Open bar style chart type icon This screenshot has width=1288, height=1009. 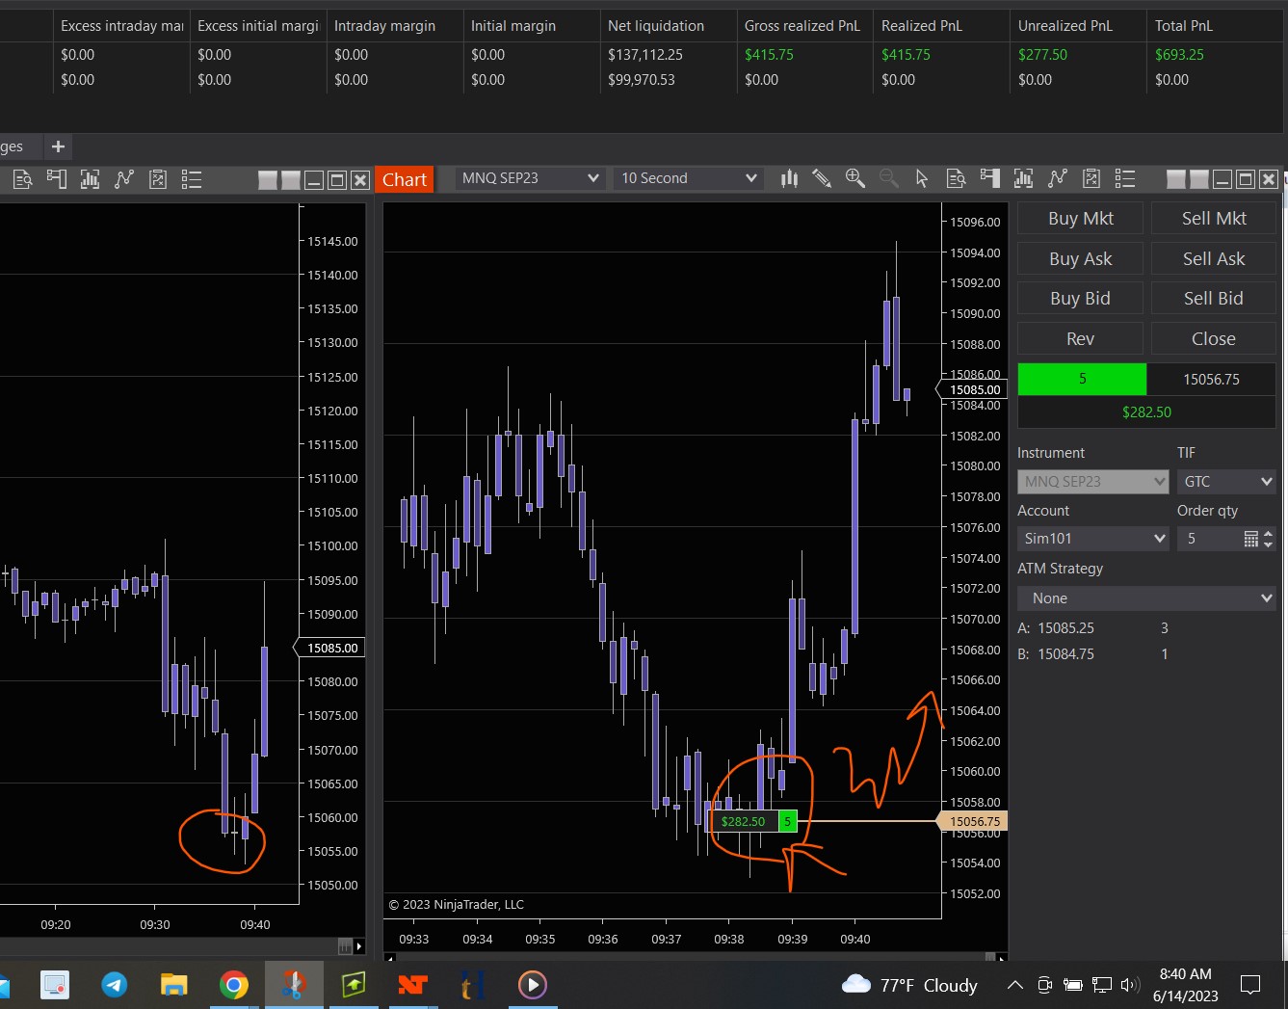pyautogui.click(x=790, y=178)
